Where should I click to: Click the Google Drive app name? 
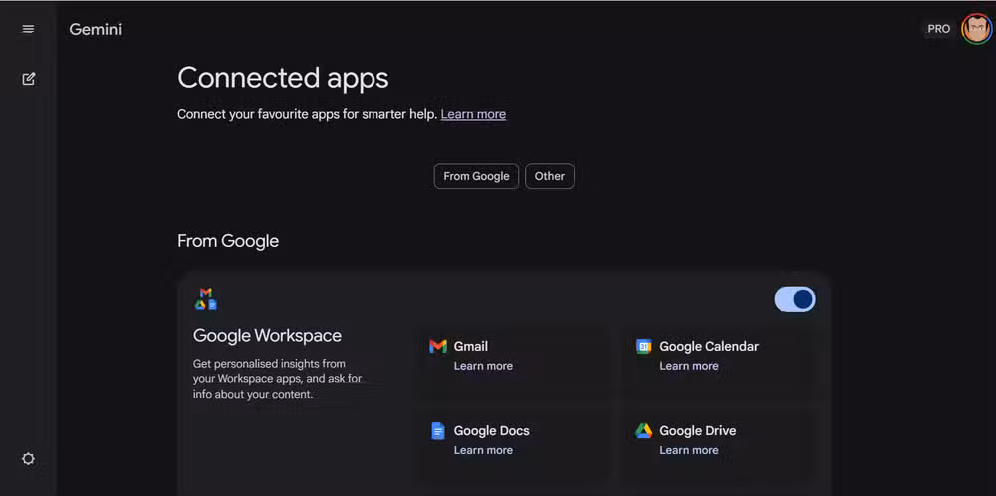coord(697,431)
